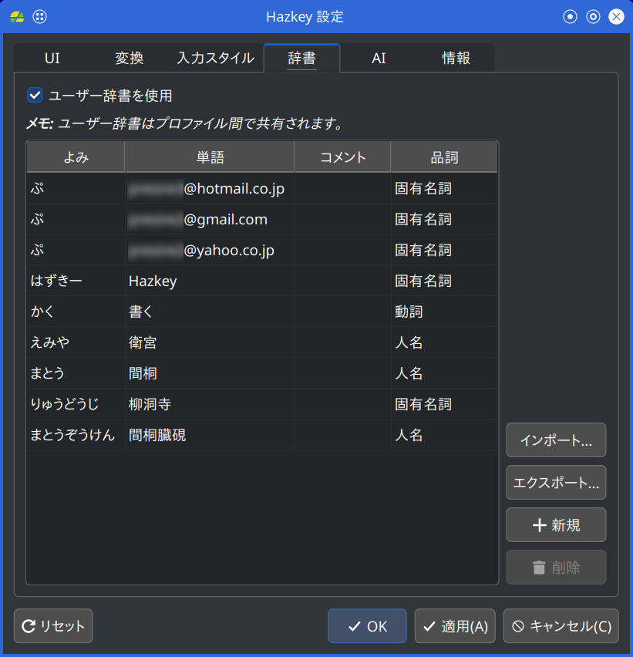Open the 変換 tab
The image size is (633, 657).
coord(129,58)
